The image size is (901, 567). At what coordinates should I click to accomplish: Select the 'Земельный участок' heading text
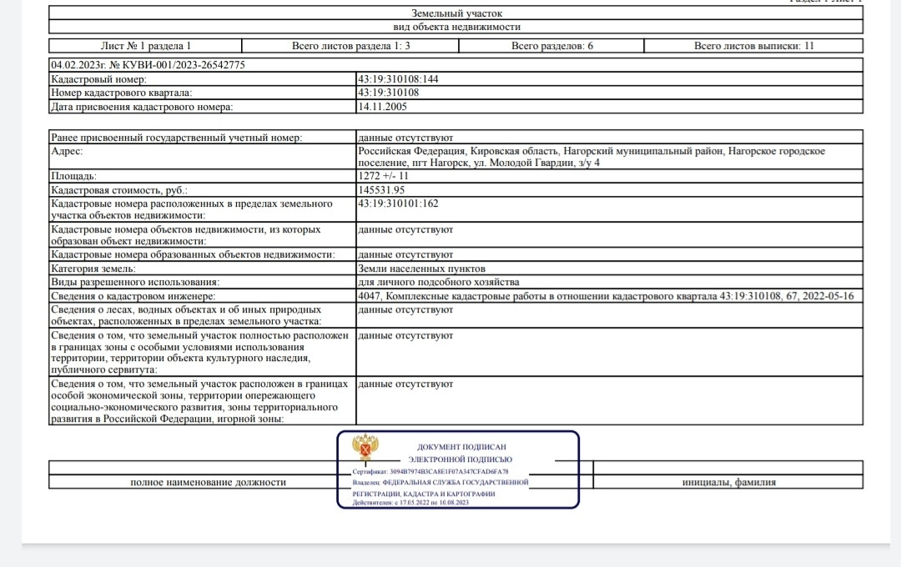click(x=456, y=13)
